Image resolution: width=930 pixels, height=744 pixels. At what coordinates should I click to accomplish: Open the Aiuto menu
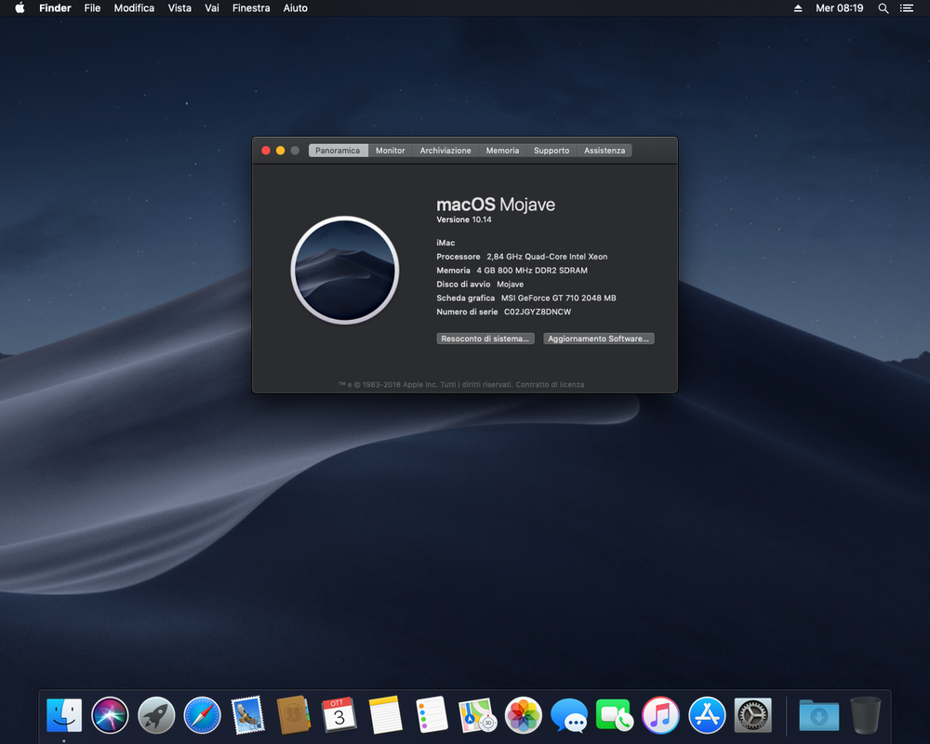(296, 7)
